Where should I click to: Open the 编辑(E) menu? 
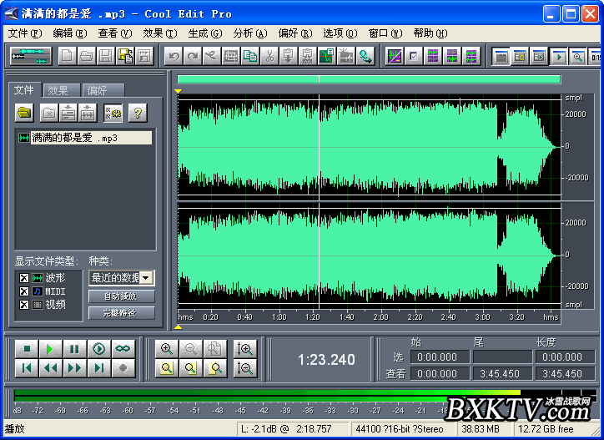pyautogui.click(x=70, y=33)
